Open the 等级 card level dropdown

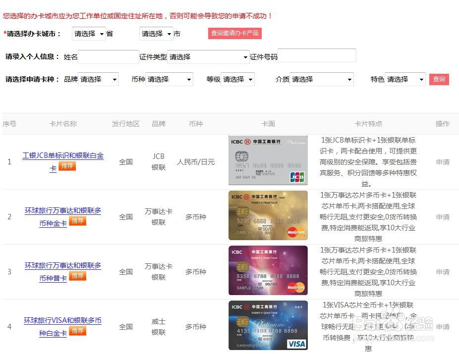coord(237,79)
